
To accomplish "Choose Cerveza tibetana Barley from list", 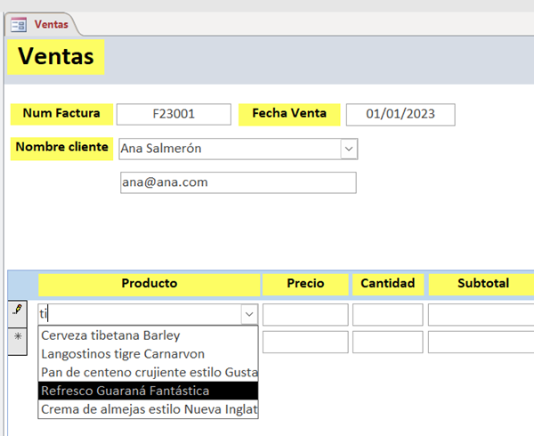I will 110,335.
